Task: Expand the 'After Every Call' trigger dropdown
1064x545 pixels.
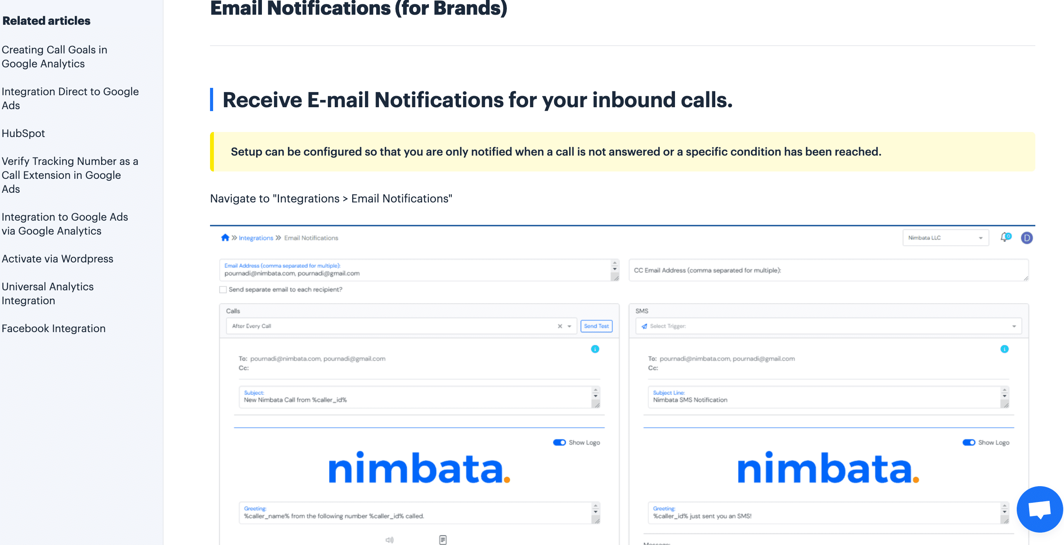Action: 570,326
